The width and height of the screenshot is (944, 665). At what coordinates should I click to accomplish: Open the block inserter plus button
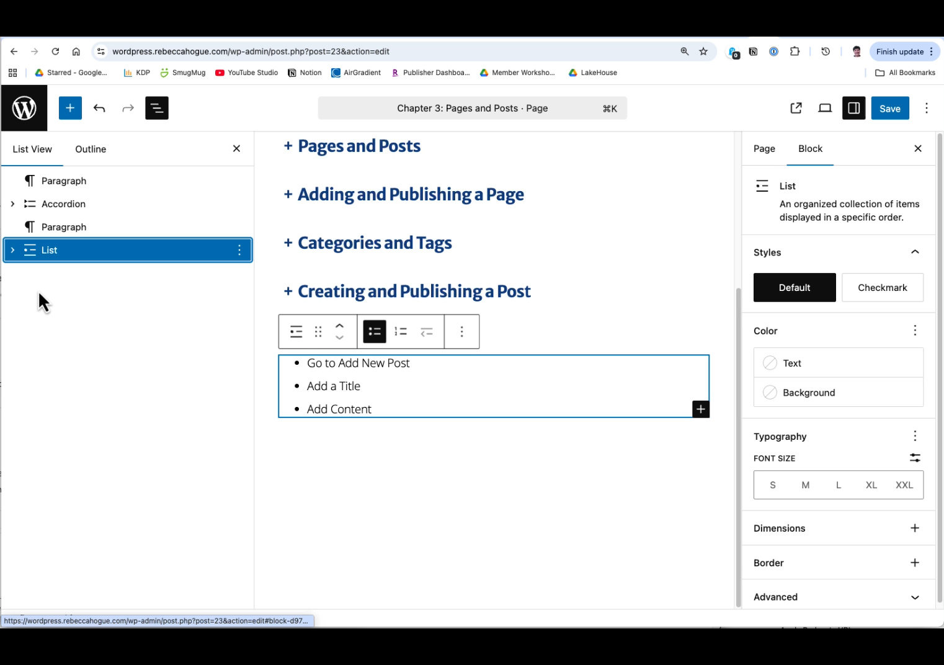[70, 108]
